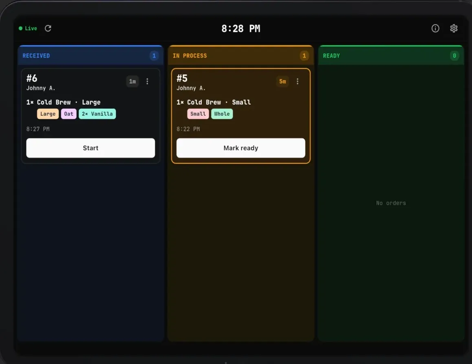This screenshot has height=364, width=472.
Task: Click the Received count badge showing 1
Action: (154, 56)
